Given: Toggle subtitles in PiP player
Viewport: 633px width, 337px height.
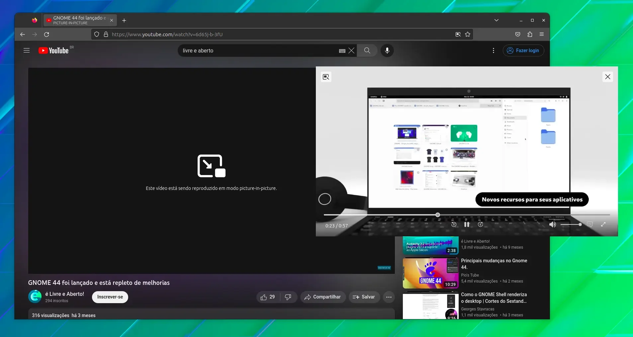Looking at the screenshot, I should click(590, 224).
